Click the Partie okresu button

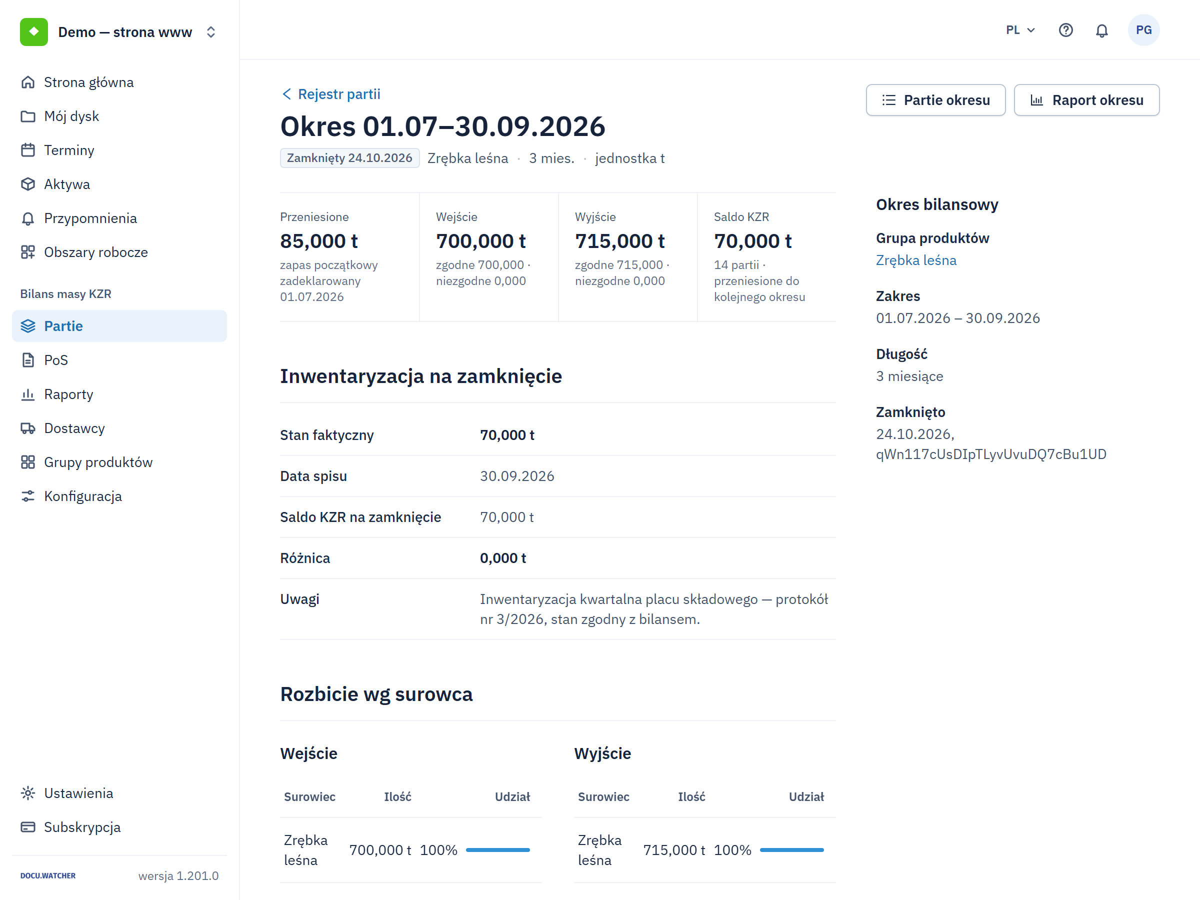(x=935, y=100)
